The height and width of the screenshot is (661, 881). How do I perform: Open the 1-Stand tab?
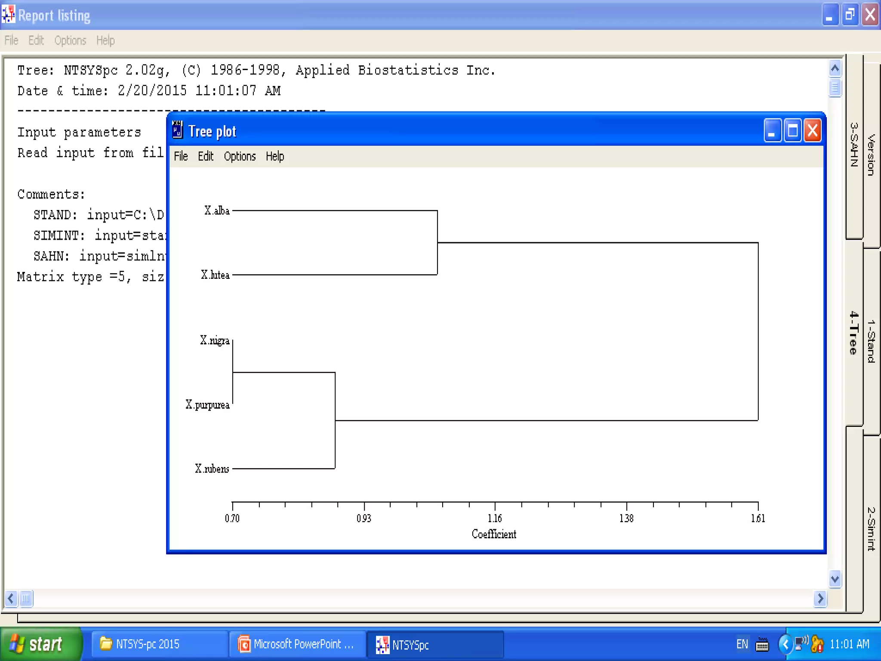872,341
